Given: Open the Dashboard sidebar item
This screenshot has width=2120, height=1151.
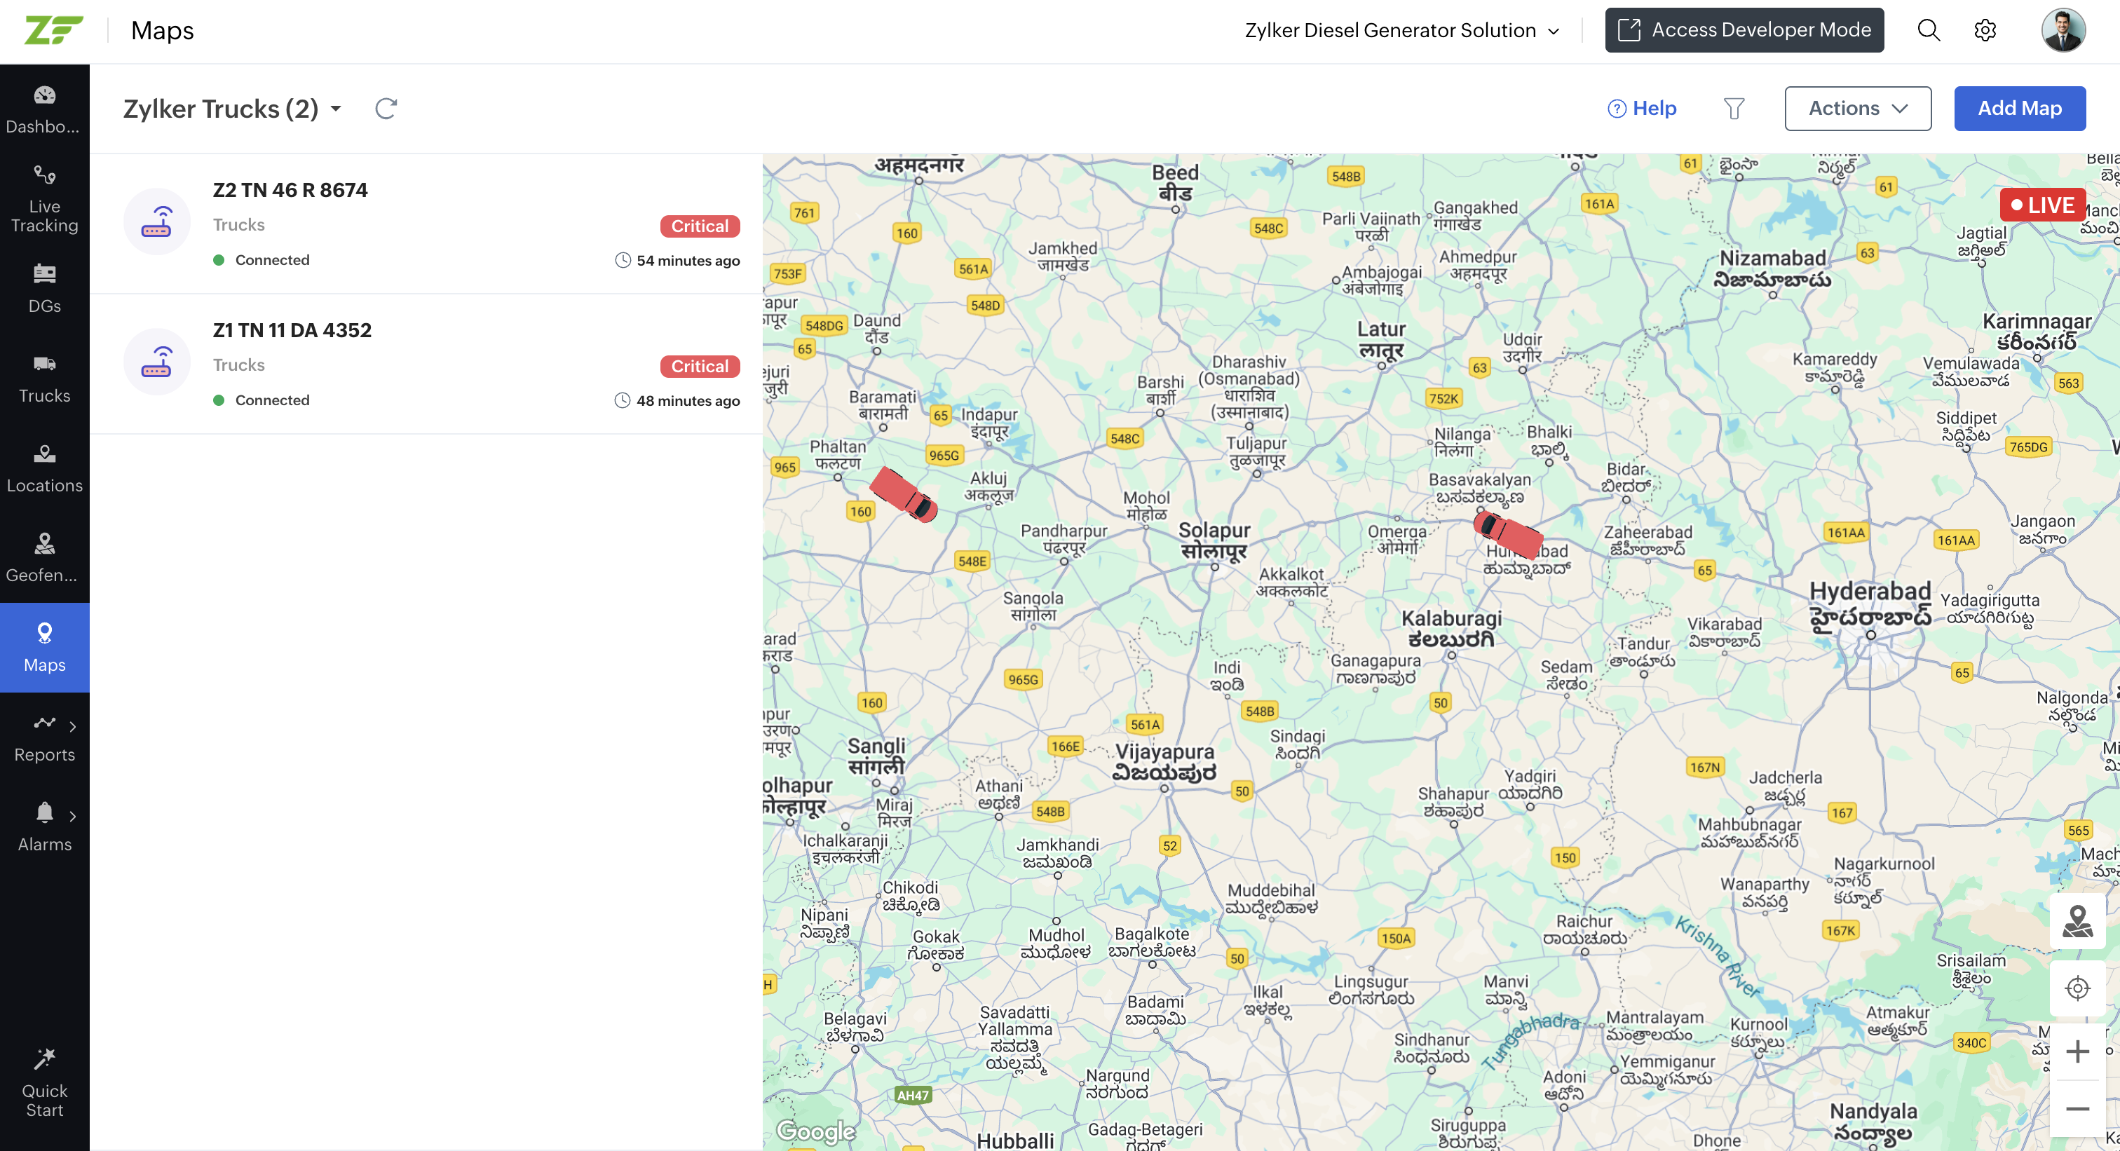Looking at the screenshot, I should [44, 109].
